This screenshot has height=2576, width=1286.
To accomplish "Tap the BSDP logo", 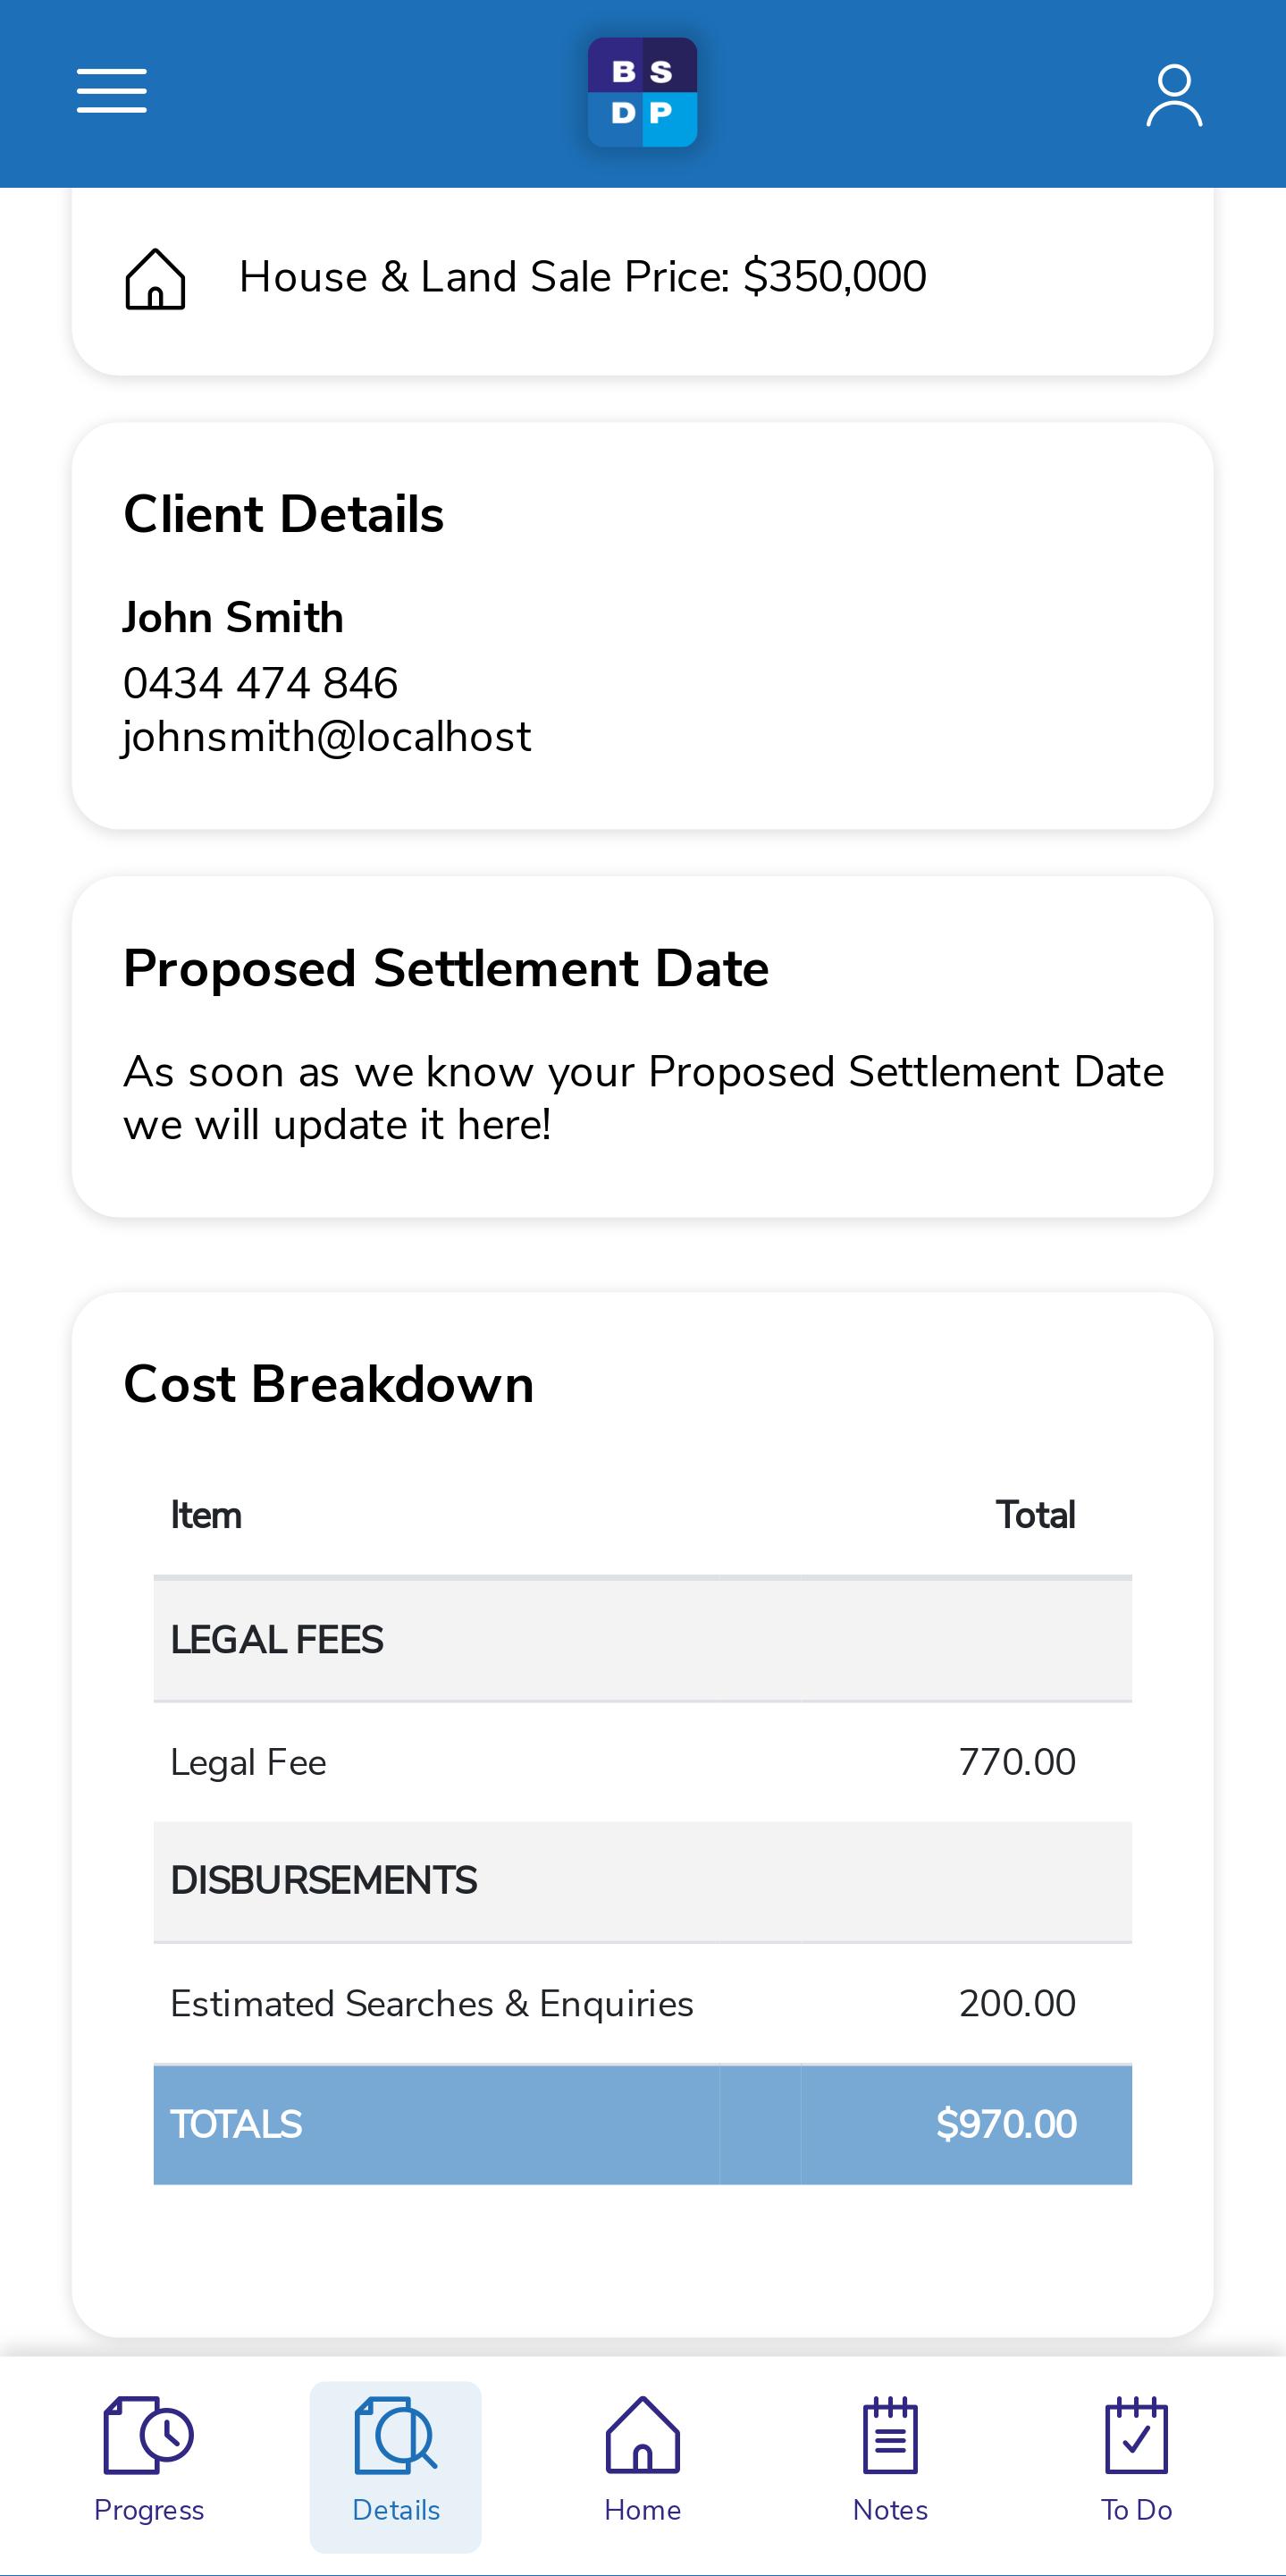I will tap(643, 92).
